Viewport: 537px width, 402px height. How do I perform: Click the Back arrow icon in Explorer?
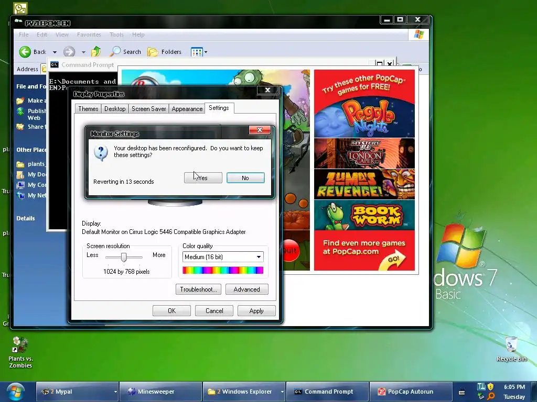(x=25, y=52)
